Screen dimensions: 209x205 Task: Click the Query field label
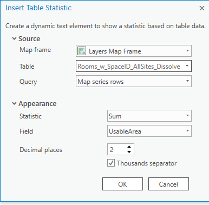click(x=28, y=82)
